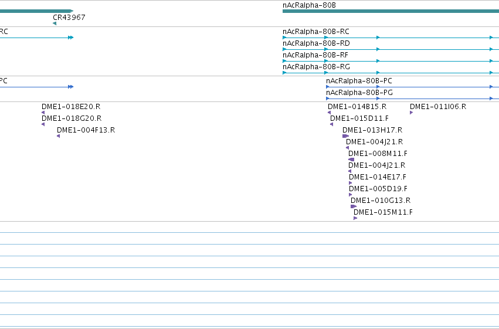This screenshot has height=329, width=499.
Task: Select transcript nAcRalpha-80B-RD
Action: pos(316,43)
